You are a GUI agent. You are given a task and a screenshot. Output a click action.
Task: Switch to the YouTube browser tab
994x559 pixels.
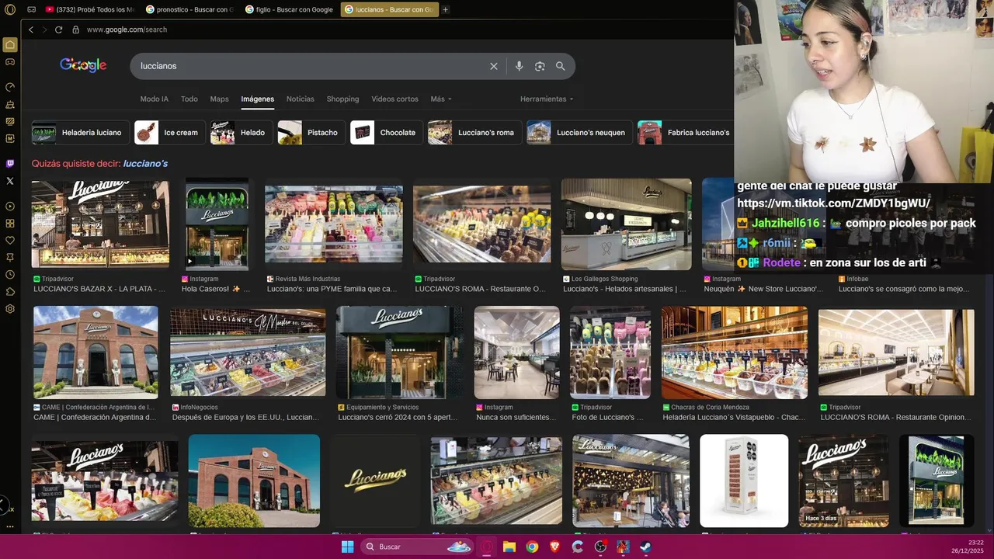[89, 9]
